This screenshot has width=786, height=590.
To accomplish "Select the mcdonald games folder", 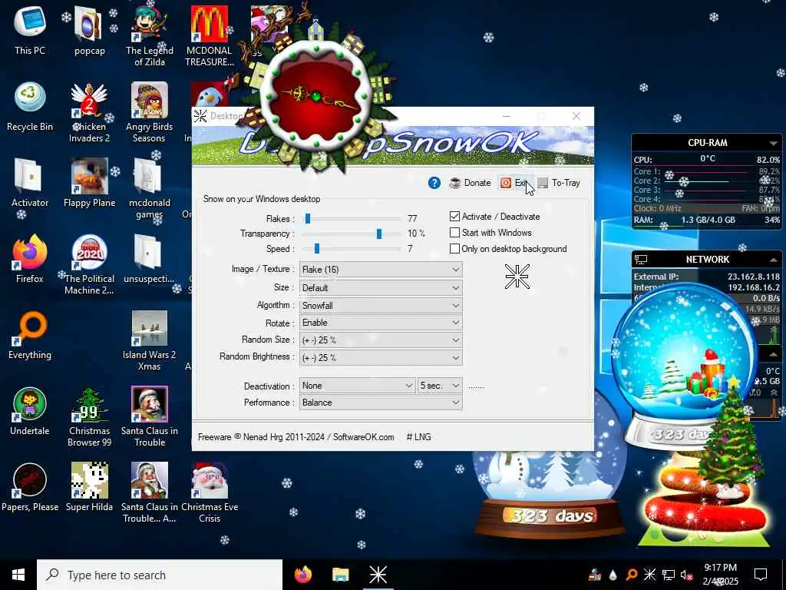I will (x=150, y=189).
